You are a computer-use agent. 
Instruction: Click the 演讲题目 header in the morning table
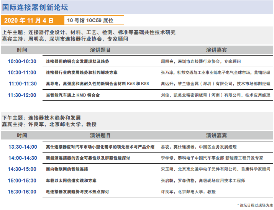point(100,50)
